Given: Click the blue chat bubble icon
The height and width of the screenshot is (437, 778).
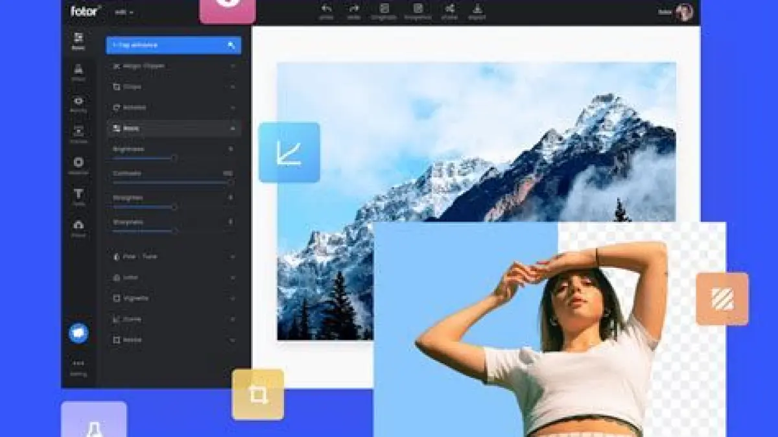Looking at the screenshot, I should coord(78,333).
